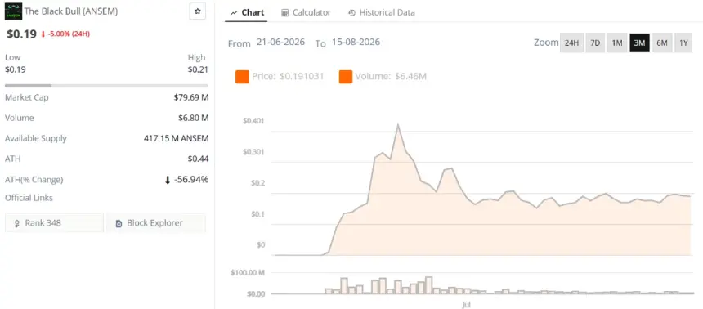Open the Chart tab

[247, 12]
